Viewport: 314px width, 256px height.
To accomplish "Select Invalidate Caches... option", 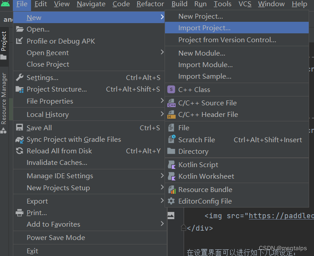I will pyautogui.click(x=89, y=163).
